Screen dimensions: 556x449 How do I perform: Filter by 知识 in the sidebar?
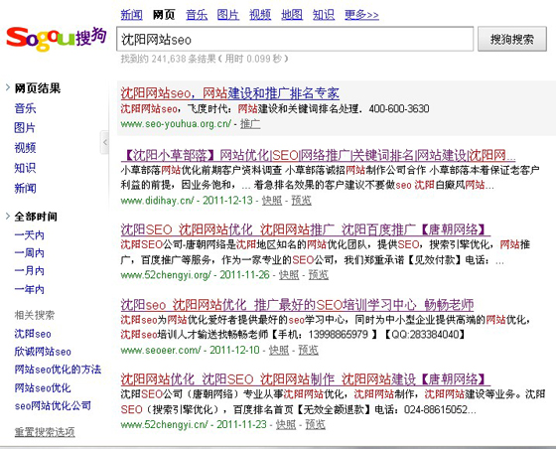25,168
